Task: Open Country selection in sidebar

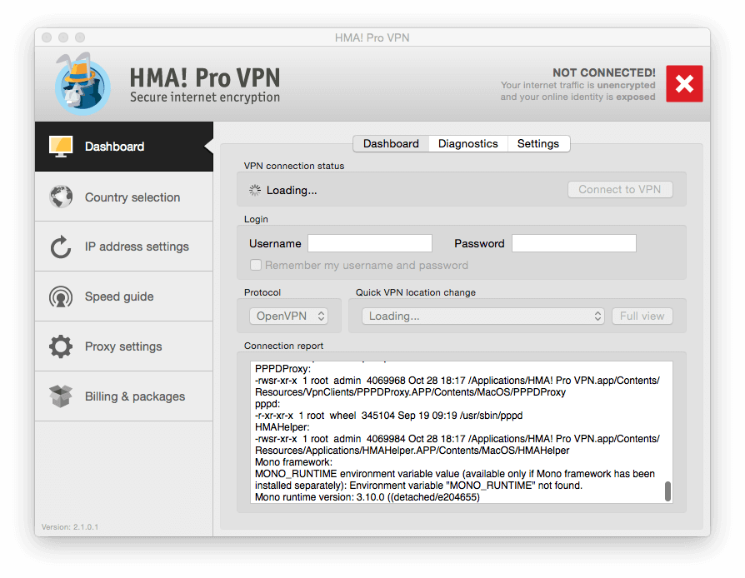Action: [x=124, y=197]
